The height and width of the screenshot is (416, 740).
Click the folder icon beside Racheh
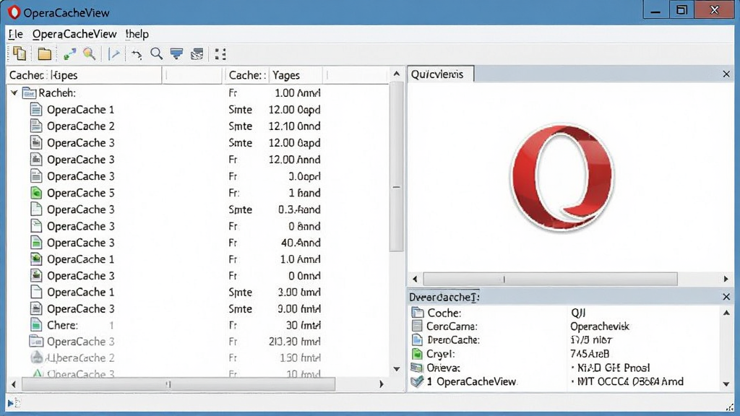pyautogui.click(x=29, y=93)
